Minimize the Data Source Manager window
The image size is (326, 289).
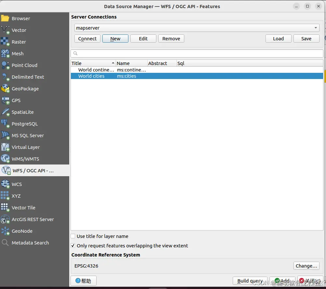pyautogui.click(x=296, y=6)
